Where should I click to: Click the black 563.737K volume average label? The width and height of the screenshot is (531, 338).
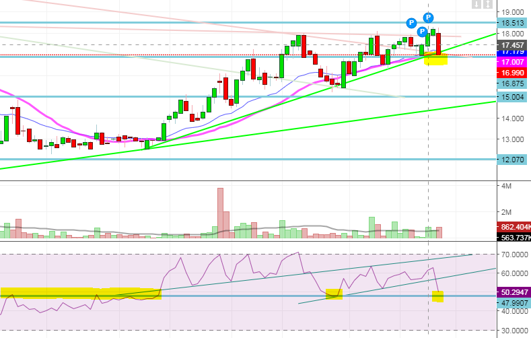click(514, 238)
